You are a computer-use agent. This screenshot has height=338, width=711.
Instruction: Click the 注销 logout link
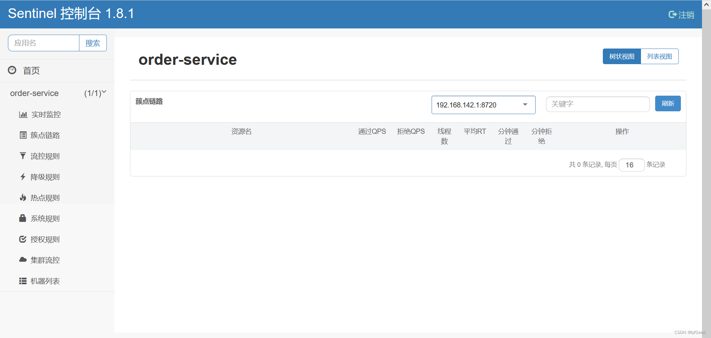pos(686,15)
